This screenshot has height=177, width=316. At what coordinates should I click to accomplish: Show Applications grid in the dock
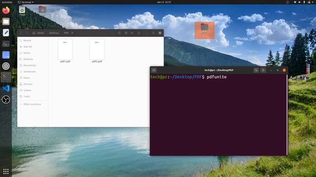tap(6, 171)
